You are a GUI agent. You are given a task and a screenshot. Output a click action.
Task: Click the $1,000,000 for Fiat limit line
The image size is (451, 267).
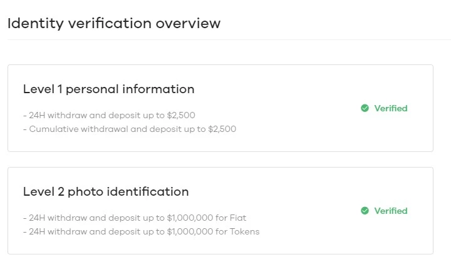(x=135, y=218)
